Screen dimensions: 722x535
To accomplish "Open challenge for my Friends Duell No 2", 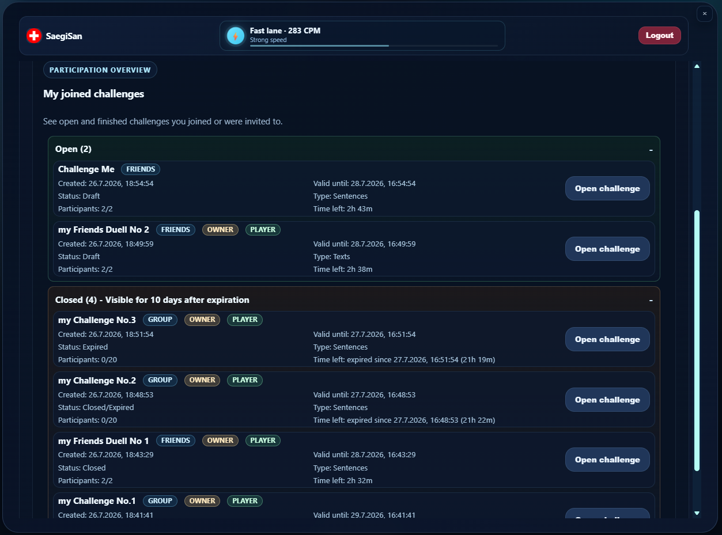I will [607, 249].
